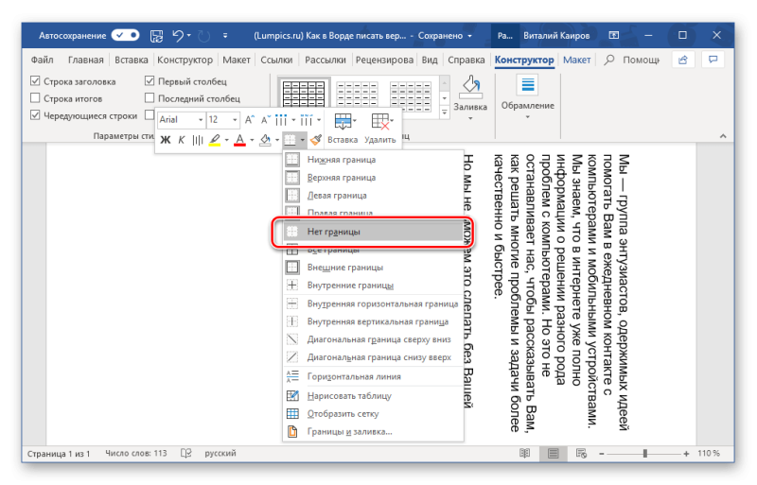Click Страница 1 из 1 status item
This screenshot has height=485, width=757.
(x=59, y=454)
